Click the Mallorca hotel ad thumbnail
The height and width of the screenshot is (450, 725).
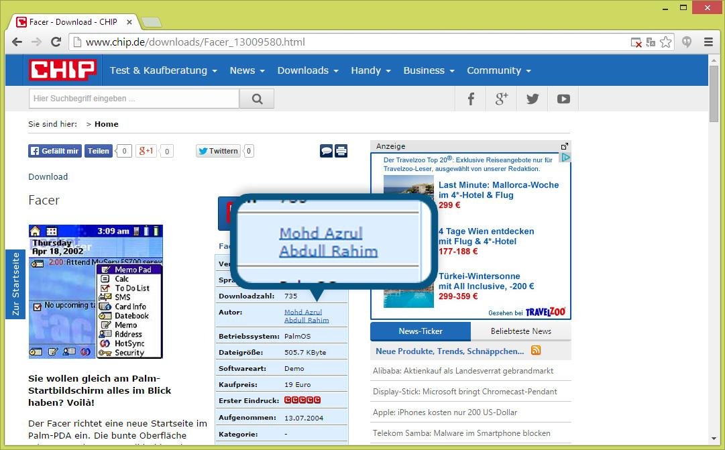pyautogui.click(x=408, y=184)
